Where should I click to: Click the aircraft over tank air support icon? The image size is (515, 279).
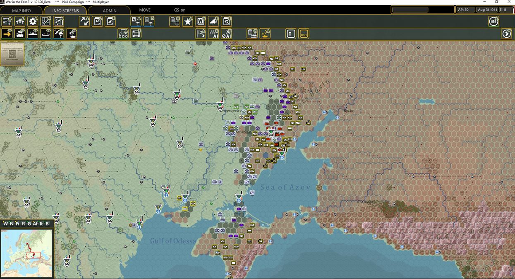coord(265,34)
